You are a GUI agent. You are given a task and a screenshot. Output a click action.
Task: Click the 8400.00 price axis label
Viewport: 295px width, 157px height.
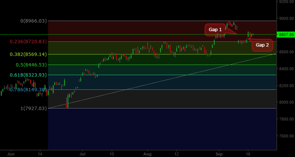click(x=287, y=69)
